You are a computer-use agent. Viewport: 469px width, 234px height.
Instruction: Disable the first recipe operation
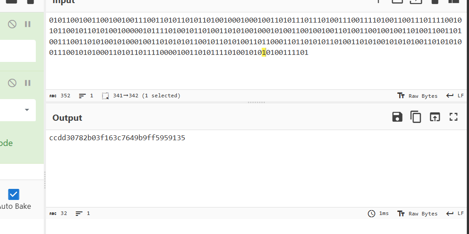click(x=12, y=24)
